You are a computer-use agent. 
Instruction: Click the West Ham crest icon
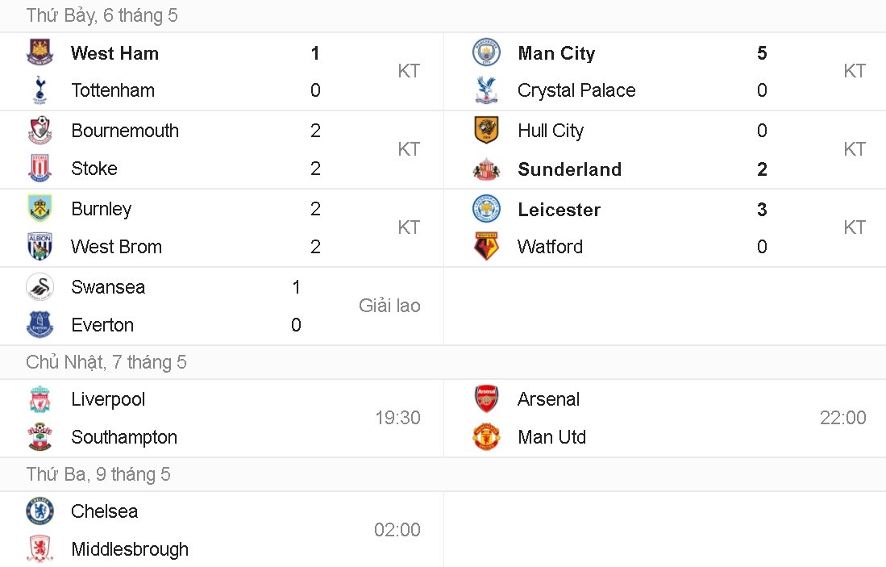click(40, 52)
